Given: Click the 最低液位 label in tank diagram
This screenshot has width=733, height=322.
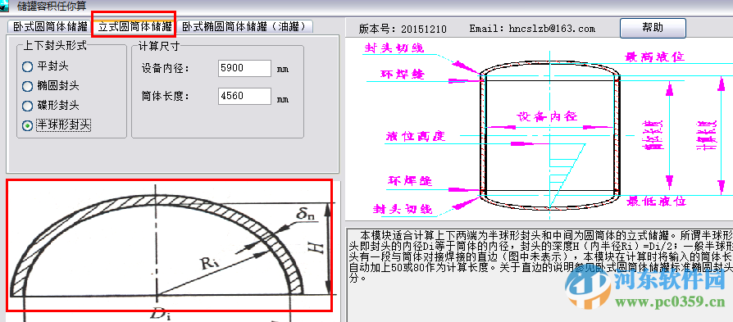Looking at the screenshot, I should 655,201.
